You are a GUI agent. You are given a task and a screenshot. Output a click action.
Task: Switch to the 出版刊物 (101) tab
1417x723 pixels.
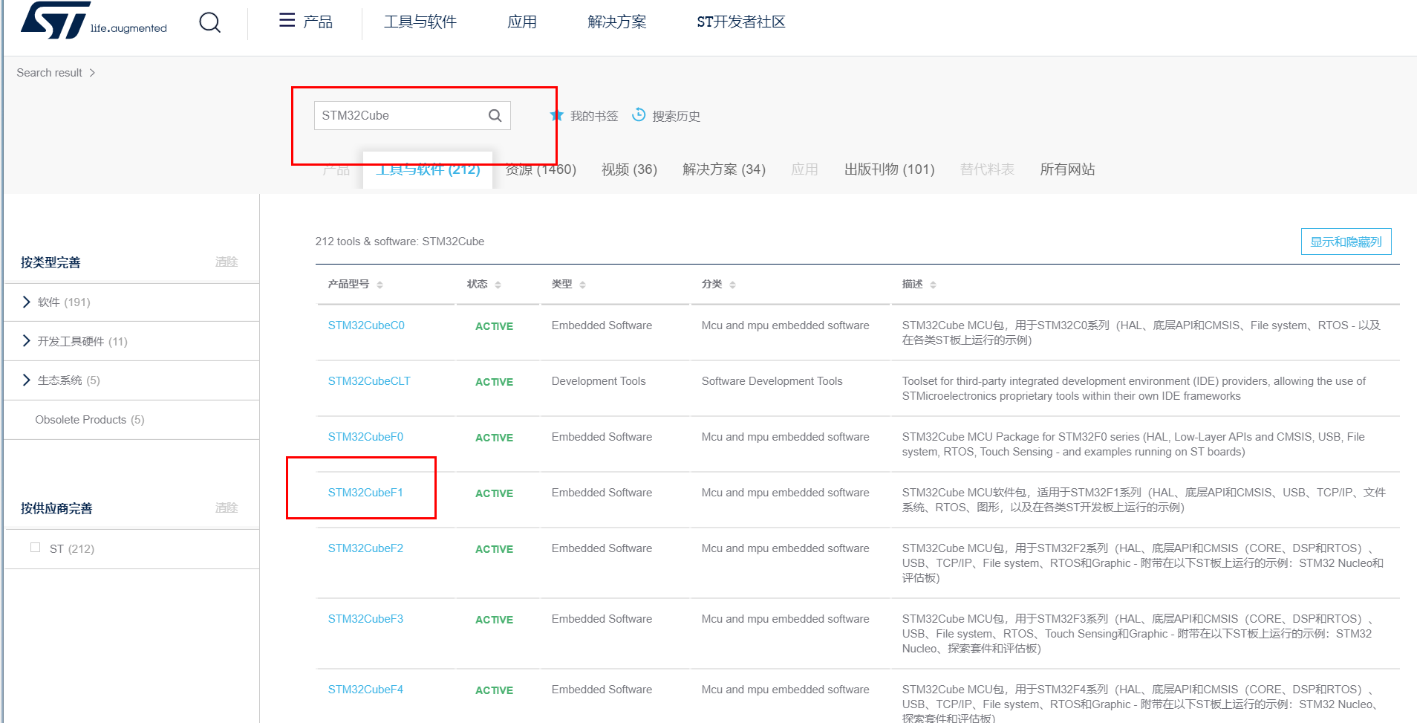[889, 169]
